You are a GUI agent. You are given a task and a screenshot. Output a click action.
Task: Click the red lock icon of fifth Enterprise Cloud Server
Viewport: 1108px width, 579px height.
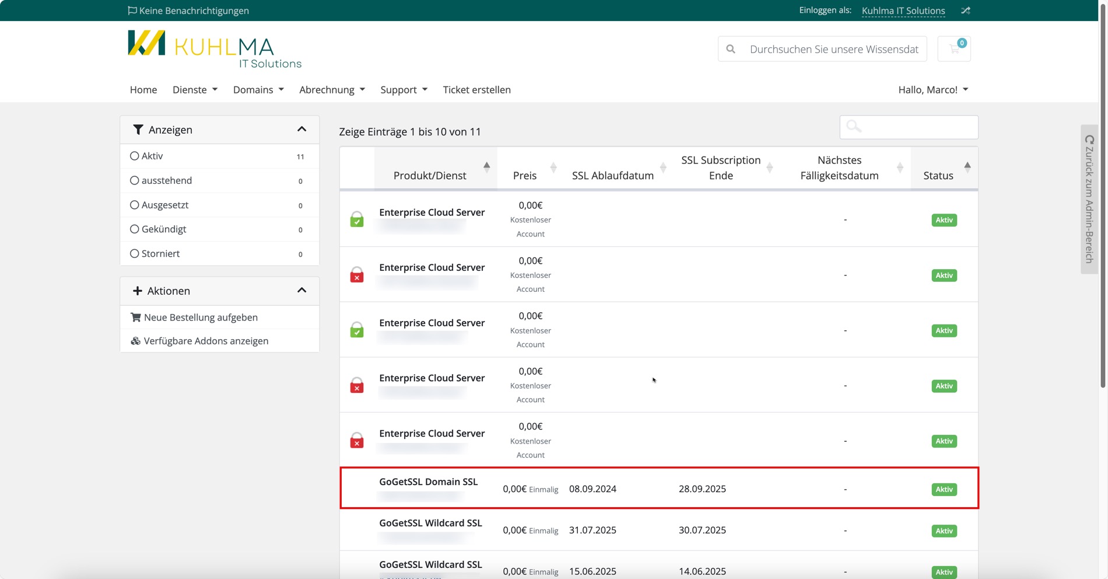click(357, 440)
